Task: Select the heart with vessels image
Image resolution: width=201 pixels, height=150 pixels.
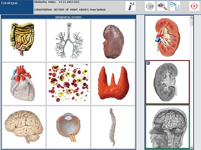Action: (24, 83)
